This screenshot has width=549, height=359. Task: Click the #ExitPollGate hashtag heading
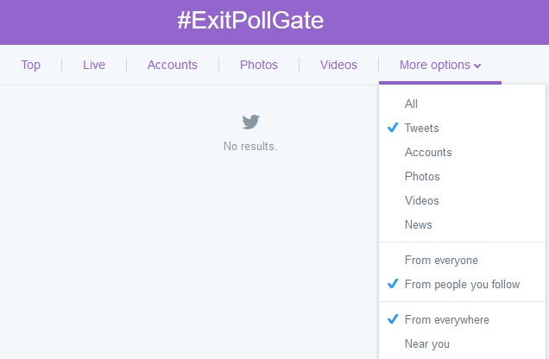[250, 22]
